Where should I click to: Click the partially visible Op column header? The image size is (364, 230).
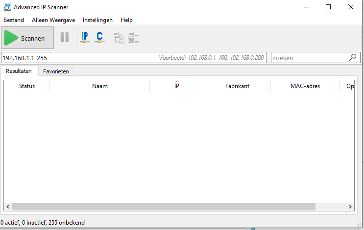click(x=347, y=86)
